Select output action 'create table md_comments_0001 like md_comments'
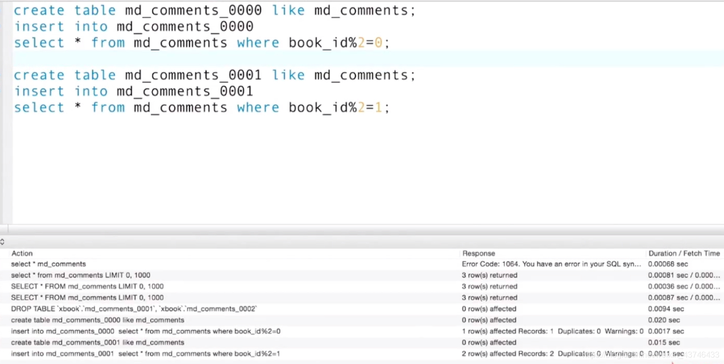The image size is (724, 364). pyautogui.click(x=98, y=342)
